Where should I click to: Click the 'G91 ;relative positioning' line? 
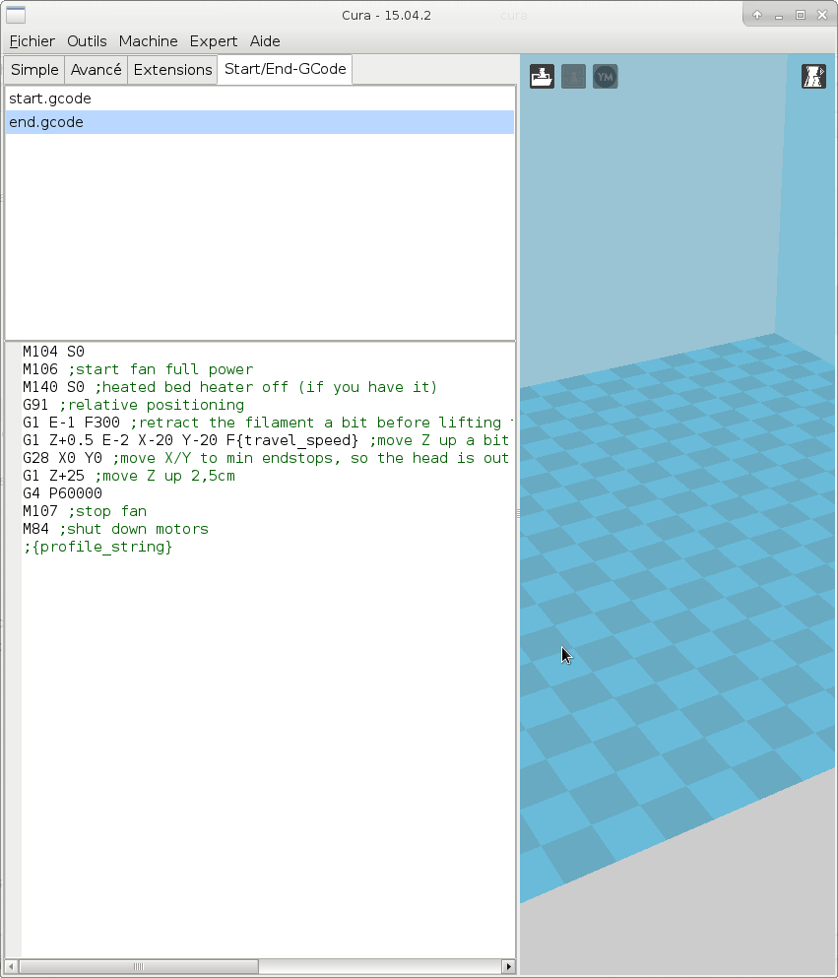point(134,405)
